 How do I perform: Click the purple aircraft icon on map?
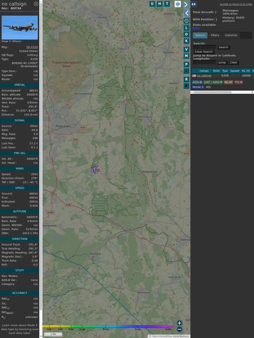coord(96,169)
